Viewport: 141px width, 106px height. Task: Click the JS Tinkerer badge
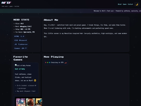tap(21, 44)
